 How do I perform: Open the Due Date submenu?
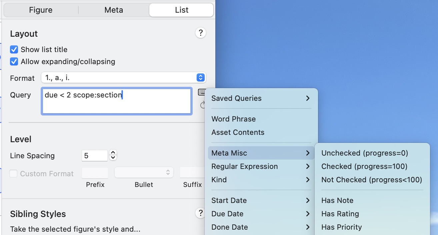click(x=261, y=214)
